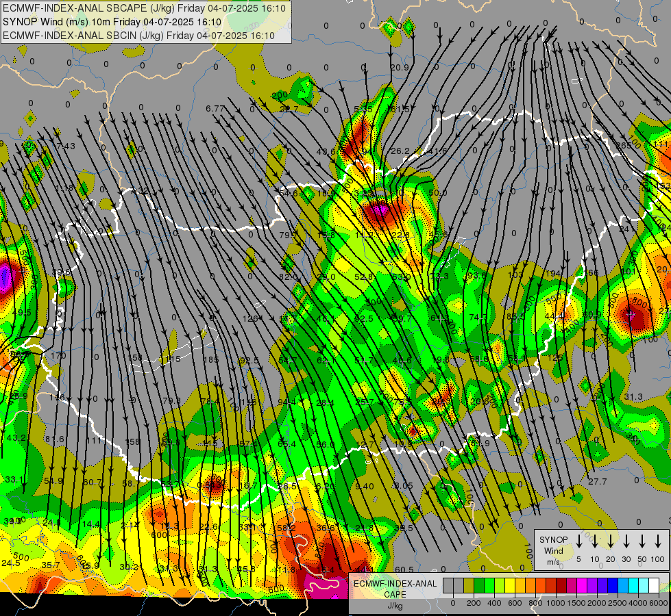Click the '194' value on the map
This screenshot has width=671, height=616.
tap(553, 273)
